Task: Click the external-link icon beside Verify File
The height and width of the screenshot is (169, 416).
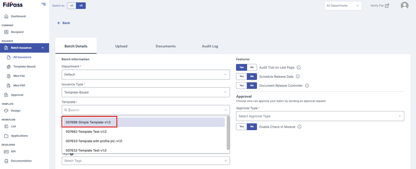Action: pos(387,6)
